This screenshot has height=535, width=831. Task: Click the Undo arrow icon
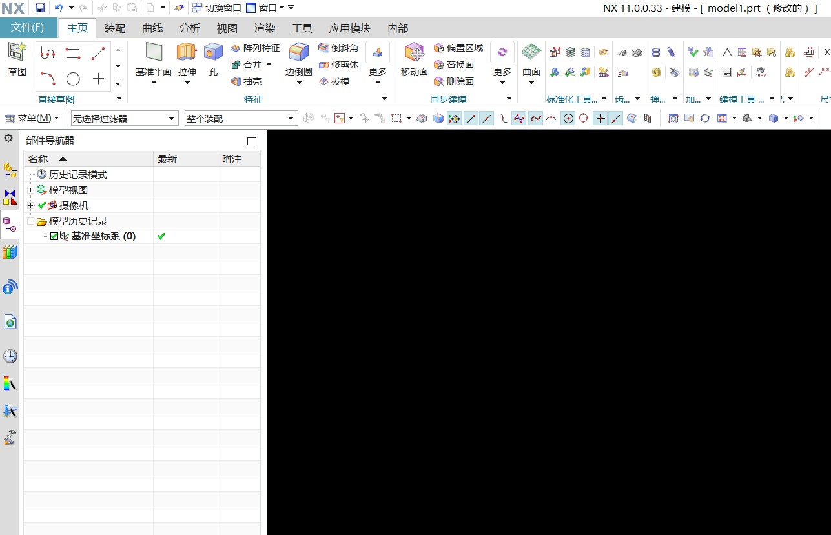(59, 8)
